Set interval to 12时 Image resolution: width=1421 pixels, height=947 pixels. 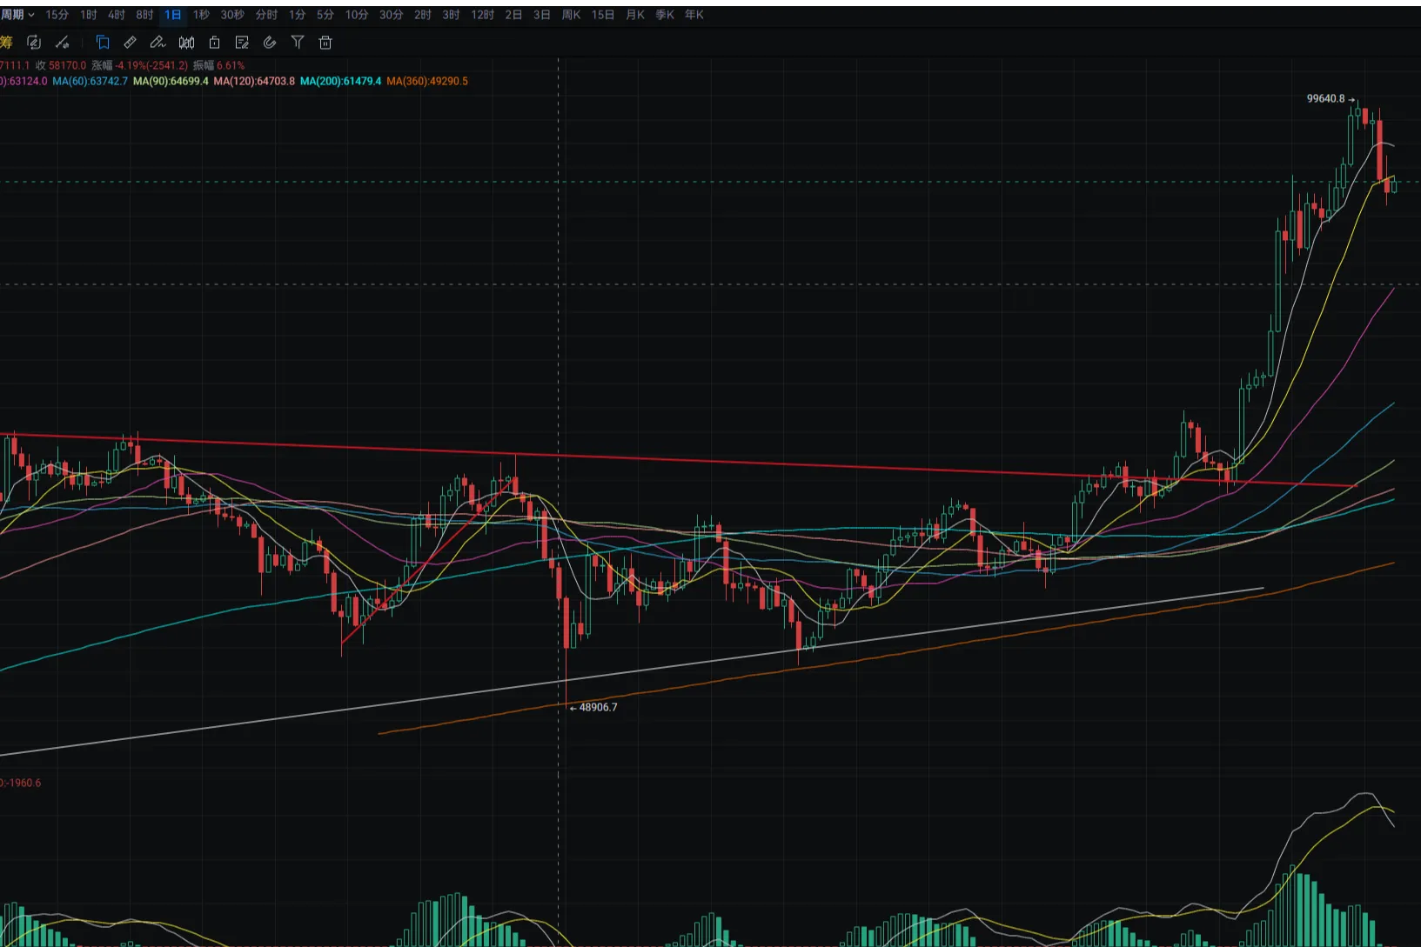[483, 15]
